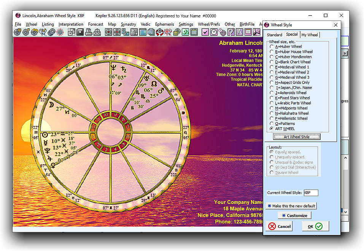This screenshot has width=364, height=251.
Task: Open the Synastry menu
Action: (x=128, y=24)
